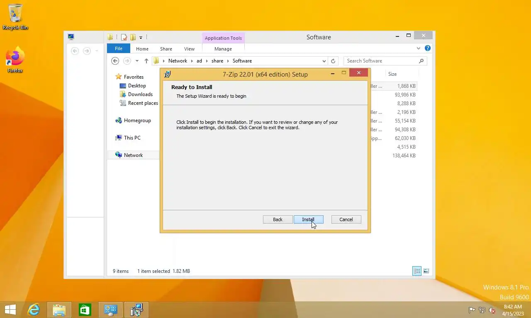The height and width of the screenshot is (318, 531).
Task: Select Network in the navigation pane
Action: click(x=133, y=155)
